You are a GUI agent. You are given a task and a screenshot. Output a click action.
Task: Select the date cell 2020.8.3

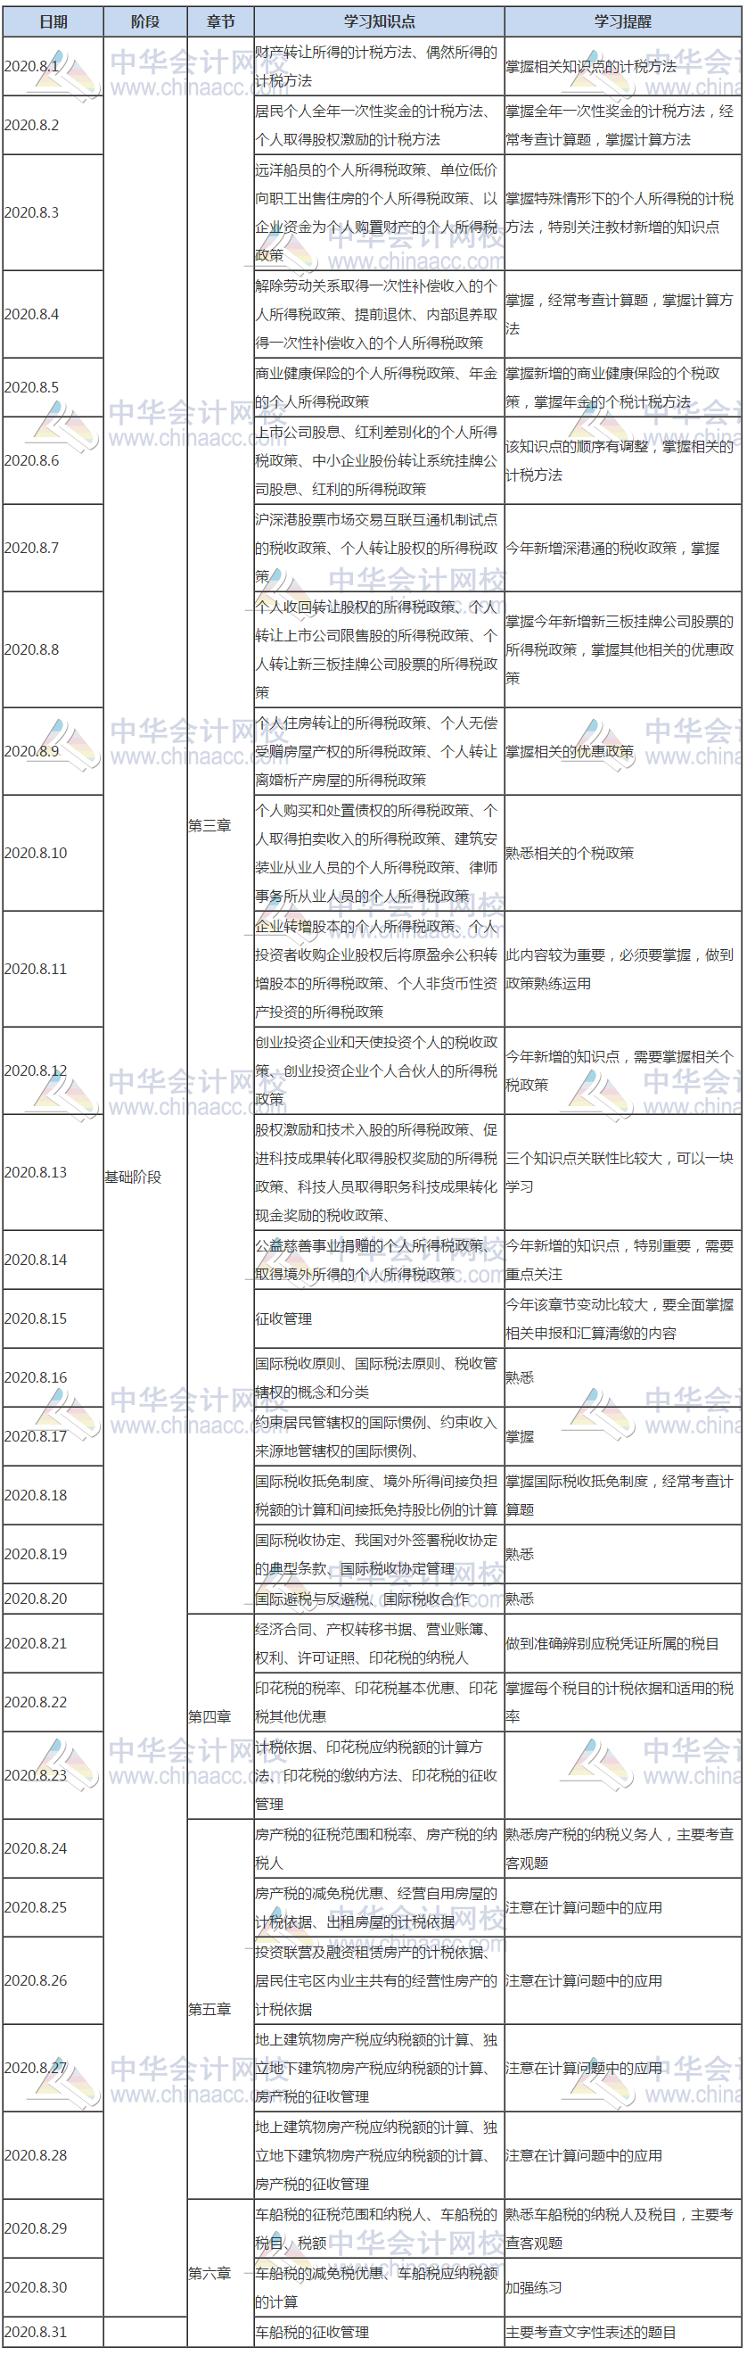52,213
